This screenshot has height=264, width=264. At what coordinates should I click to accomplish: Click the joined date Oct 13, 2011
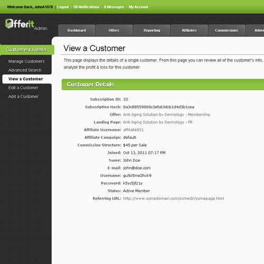point(144,153)
